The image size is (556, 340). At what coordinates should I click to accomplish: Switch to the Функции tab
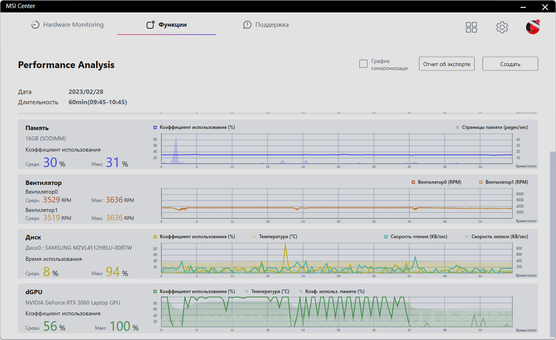point(166,25)
